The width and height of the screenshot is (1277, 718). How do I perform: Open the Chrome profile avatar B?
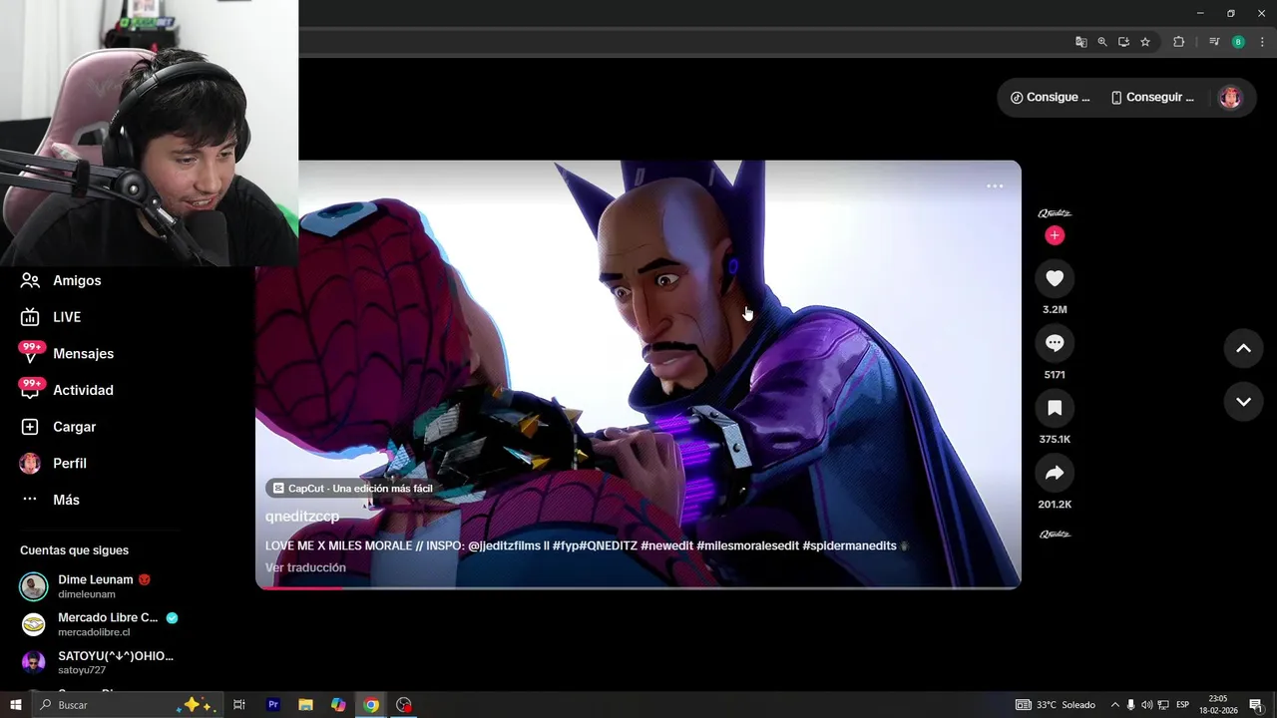[1238, 42]
